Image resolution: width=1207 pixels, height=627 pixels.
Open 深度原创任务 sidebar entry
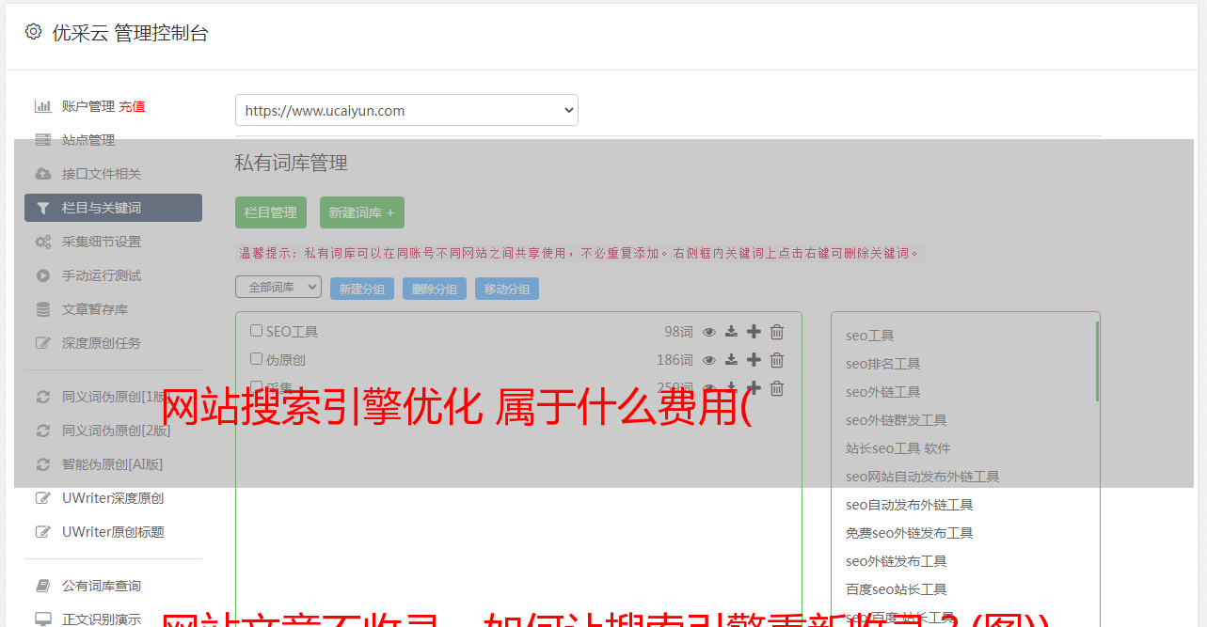(x=102, y=343)
